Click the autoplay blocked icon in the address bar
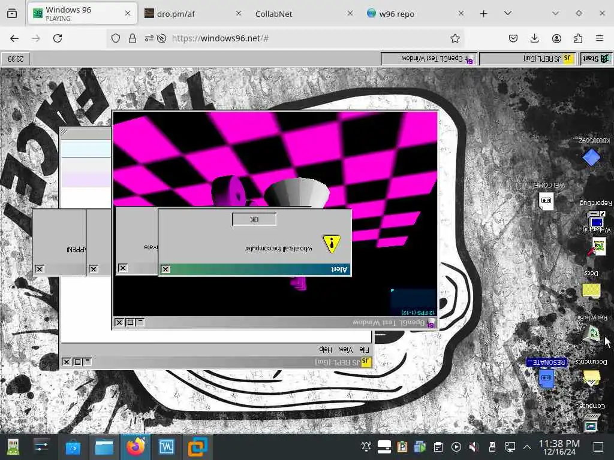 (161, 38)
